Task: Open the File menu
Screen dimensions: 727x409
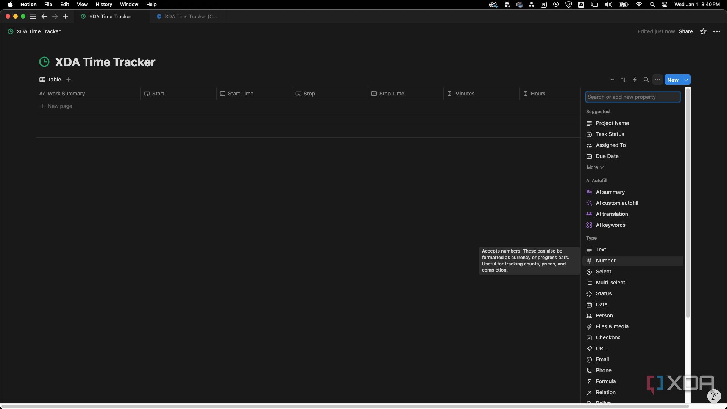Action: (x=48, y=5)
